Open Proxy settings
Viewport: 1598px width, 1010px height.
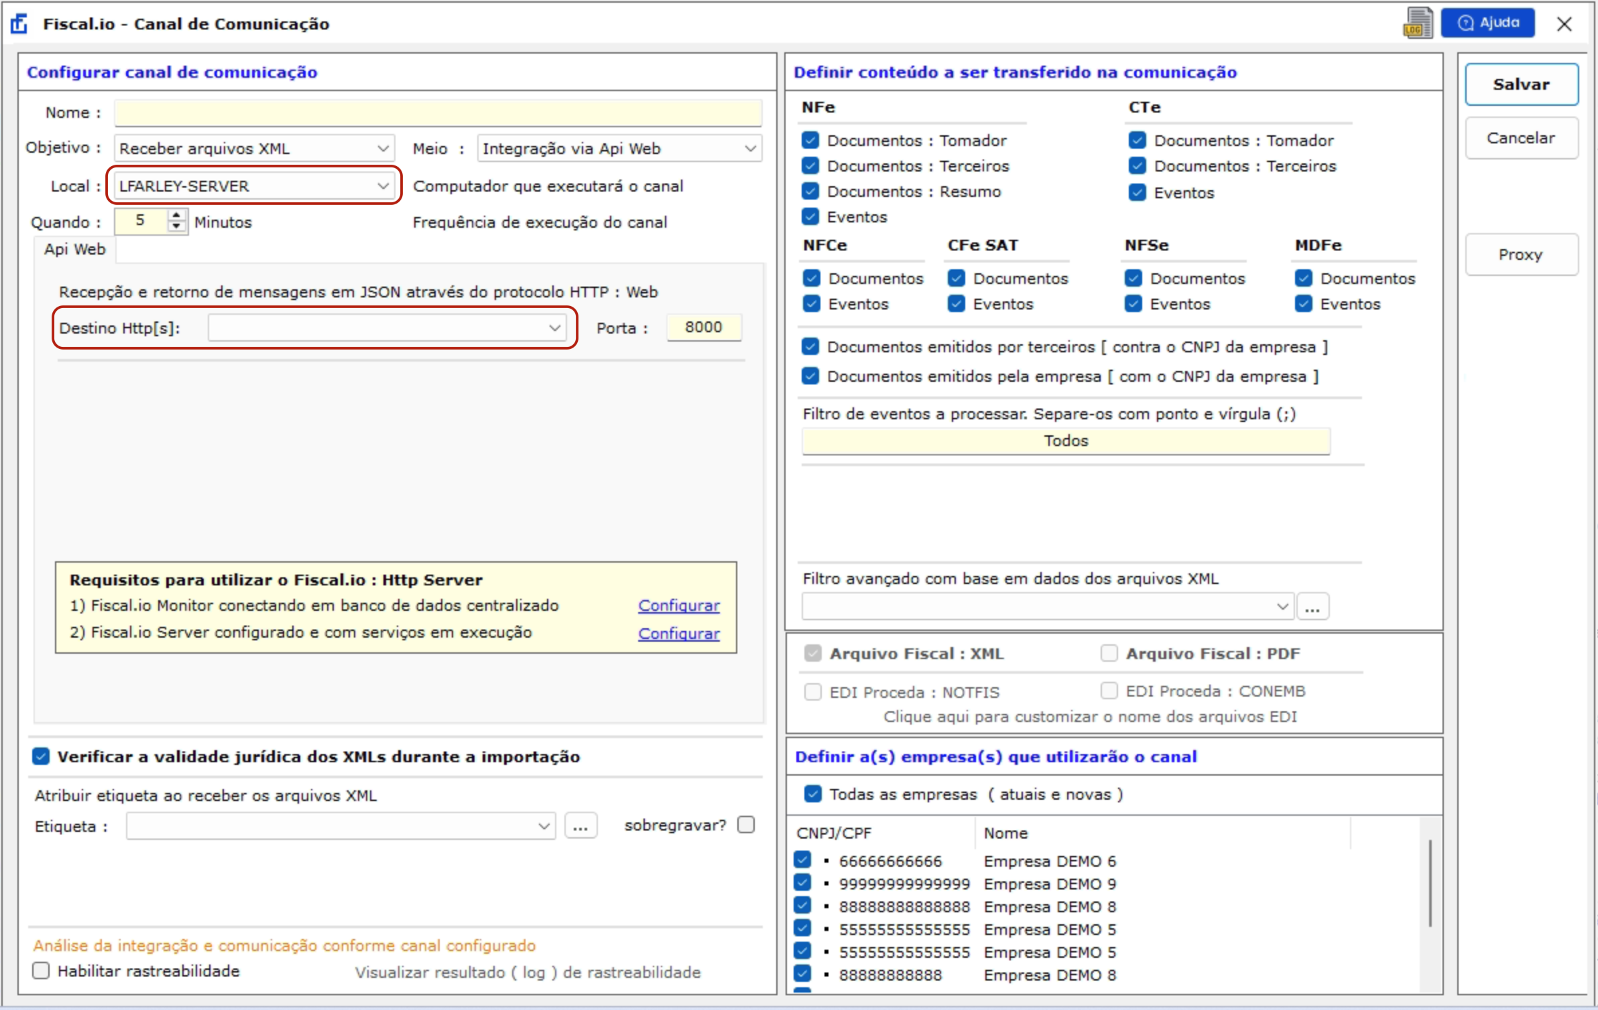1522,255
